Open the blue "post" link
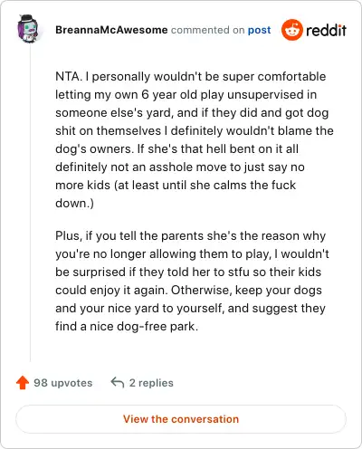Screen dimensions: 362x449 pos(259,30)
